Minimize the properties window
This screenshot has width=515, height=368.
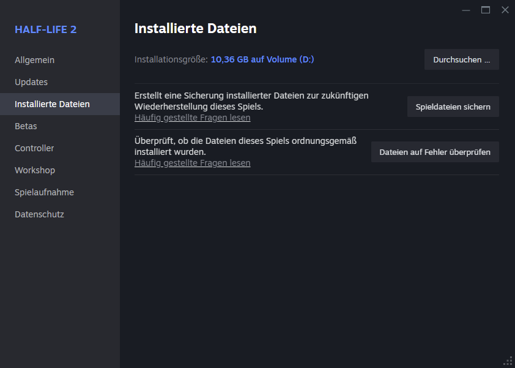467,10
